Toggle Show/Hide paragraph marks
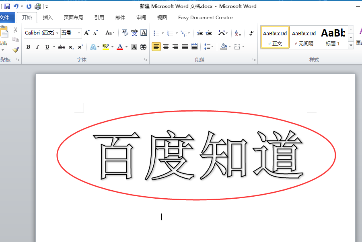362x242 pixels. pos(251,33)
